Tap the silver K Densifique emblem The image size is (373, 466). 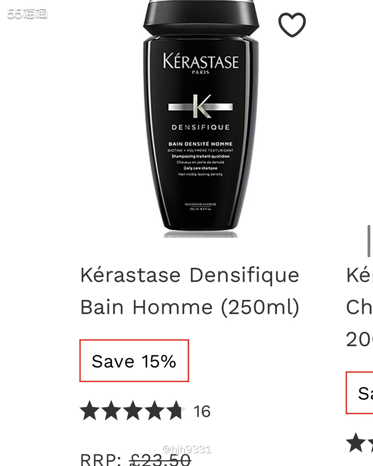(200, 106)
